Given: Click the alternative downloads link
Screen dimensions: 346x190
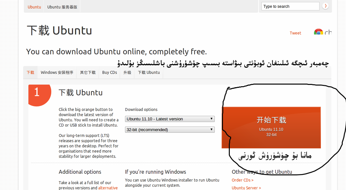Looking at the screenshot, I should coord(108,188).
